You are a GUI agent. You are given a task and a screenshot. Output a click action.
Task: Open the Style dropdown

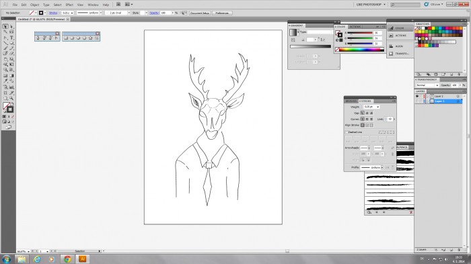click(x=146, y=13)
